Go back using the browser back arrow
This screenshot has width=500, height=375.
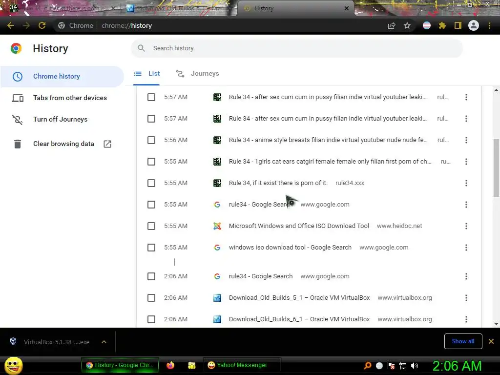click(11, 25)
